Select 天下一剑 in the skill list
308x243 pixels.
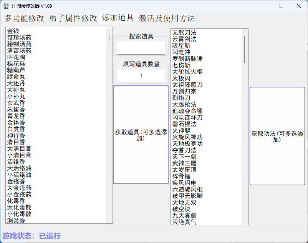pos(184,156)
